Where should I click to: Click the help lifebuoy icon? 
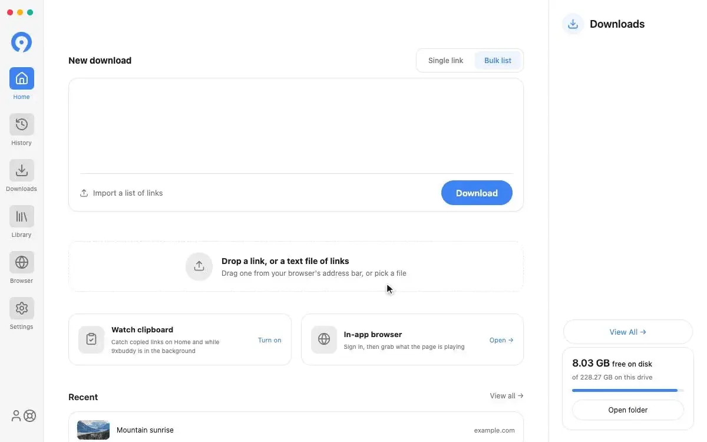29,416
